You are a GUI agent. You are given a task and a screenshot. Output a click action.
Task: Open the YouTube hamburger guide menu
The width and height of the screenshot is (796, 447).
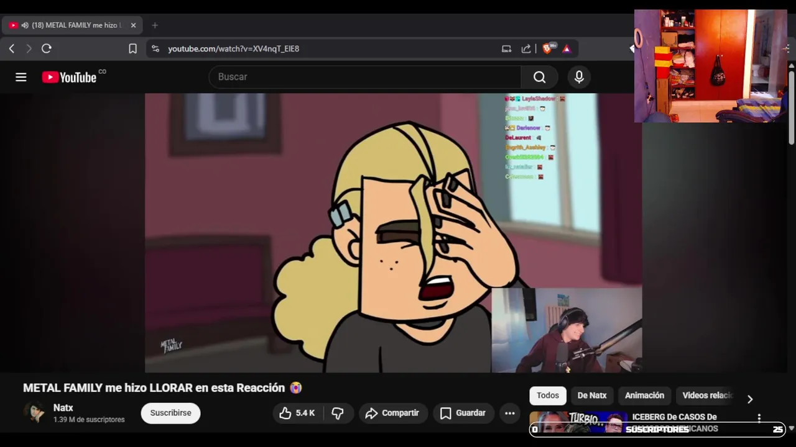pyautogui.click(x=21, y=77)
